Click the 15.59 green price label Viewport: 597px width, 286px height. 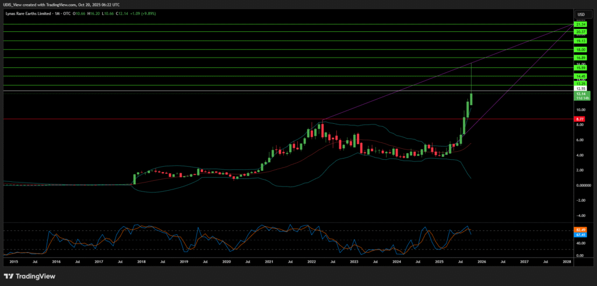(580, 68)
